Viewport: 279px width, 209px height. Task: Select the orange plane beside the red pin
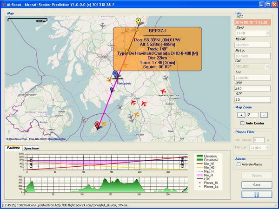point(104,124)
